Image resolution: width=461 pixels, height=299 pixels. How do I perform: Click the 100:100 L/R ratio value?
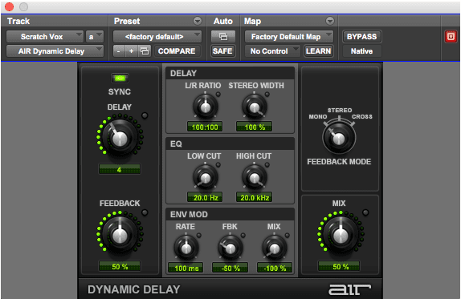205,127
